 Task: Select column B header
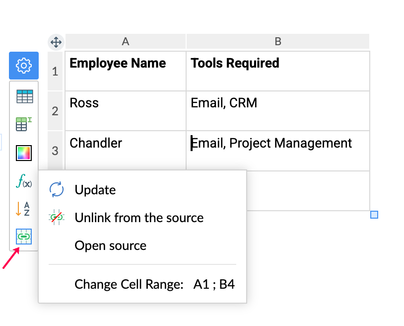(x=277, y=42)
